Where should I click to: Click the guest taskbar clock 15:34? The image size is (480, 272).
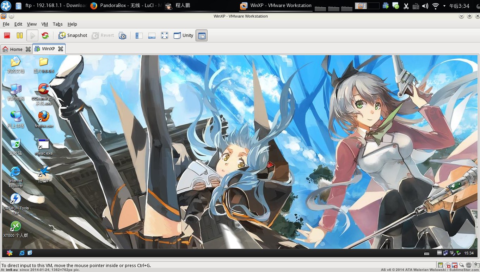(469, 253)
